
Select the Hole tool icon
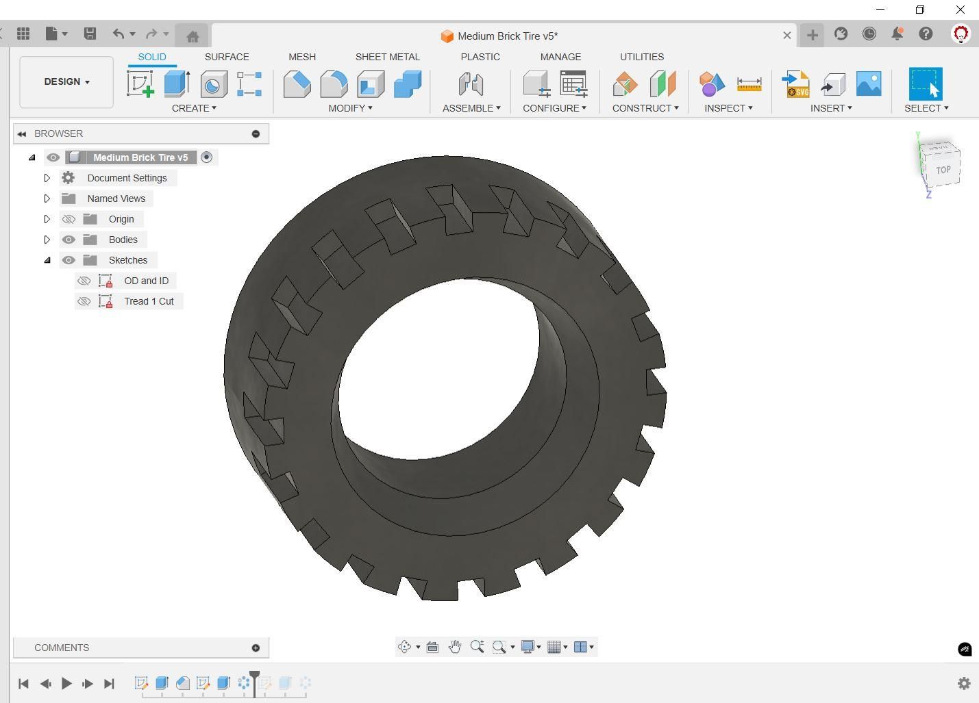coord(214,84)
